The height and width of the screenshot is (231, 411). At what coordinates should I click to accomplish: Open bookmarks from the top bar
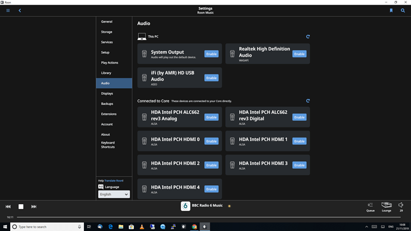[391, 11]
